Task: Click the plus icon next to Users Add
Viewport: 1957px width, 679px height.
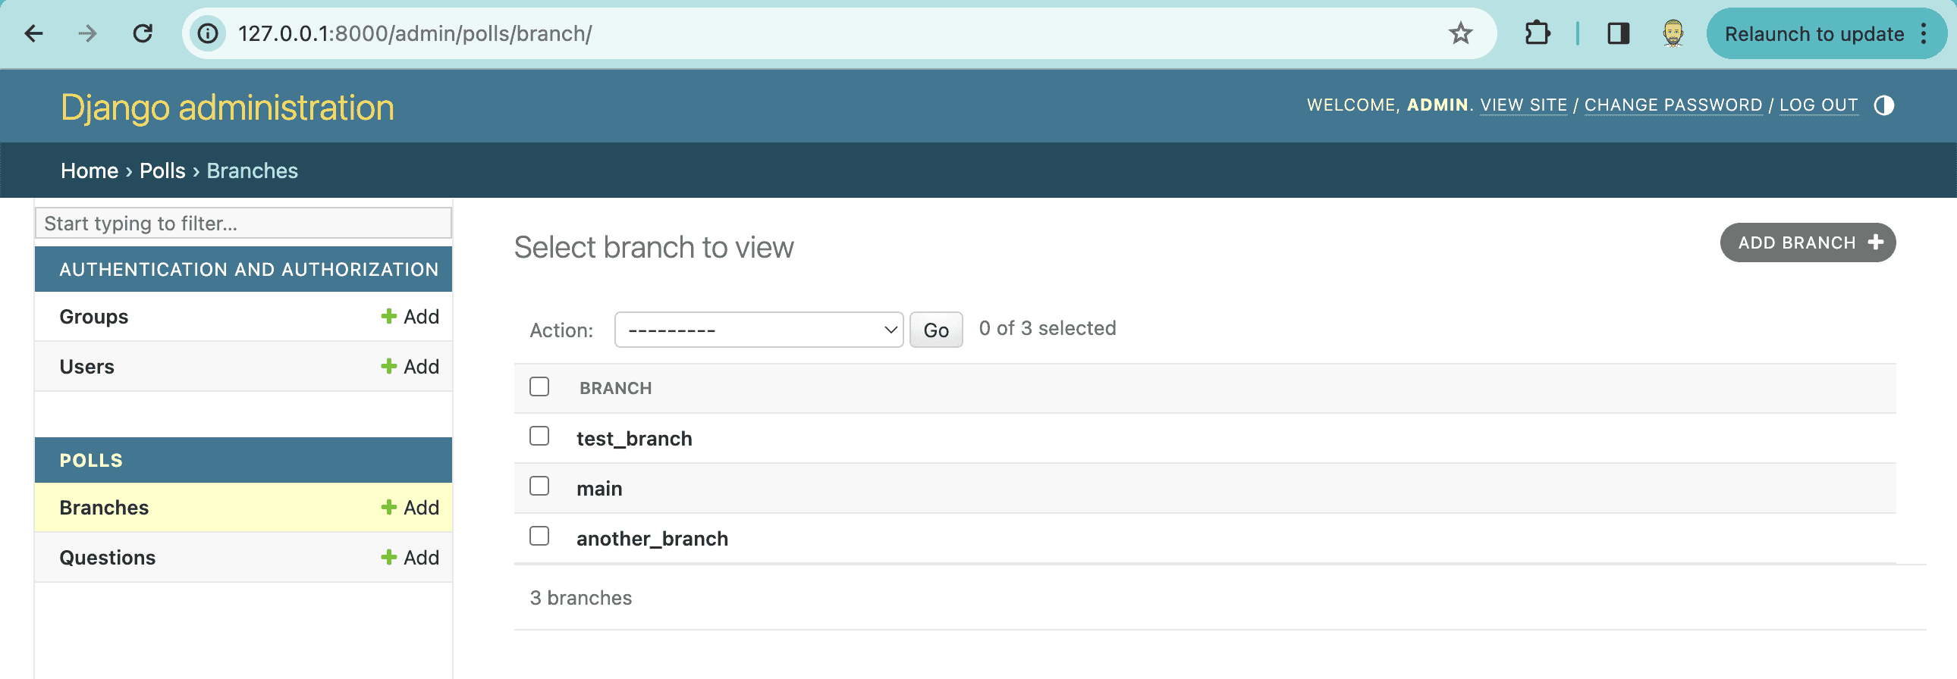Action: click(x=389, y=367)
